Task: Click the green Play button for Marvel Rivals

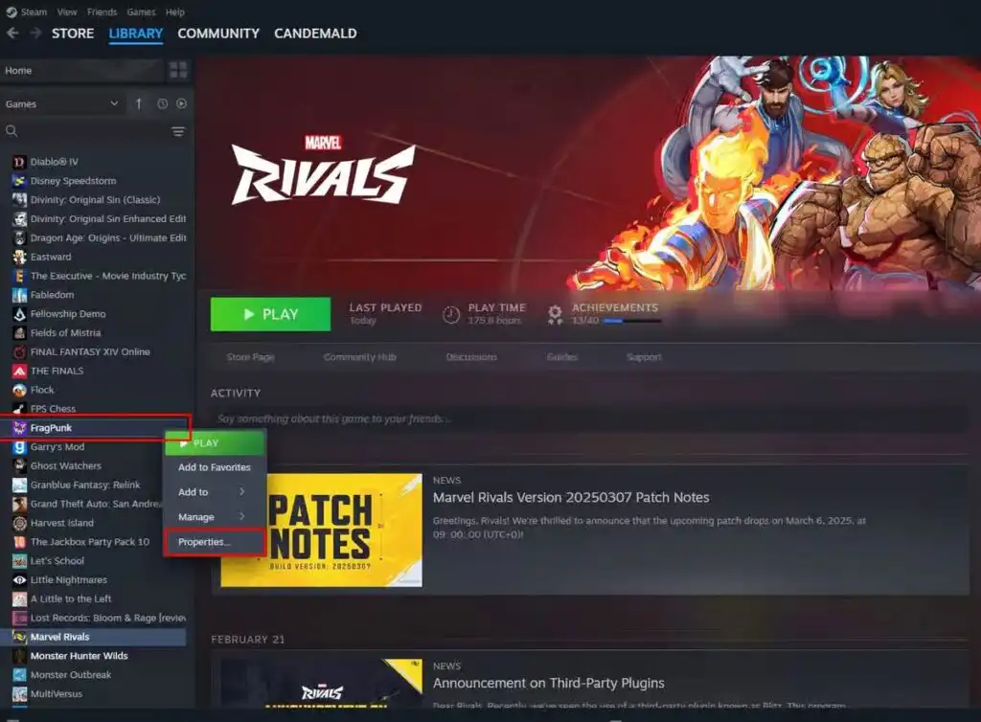Action: click(270, 314)
